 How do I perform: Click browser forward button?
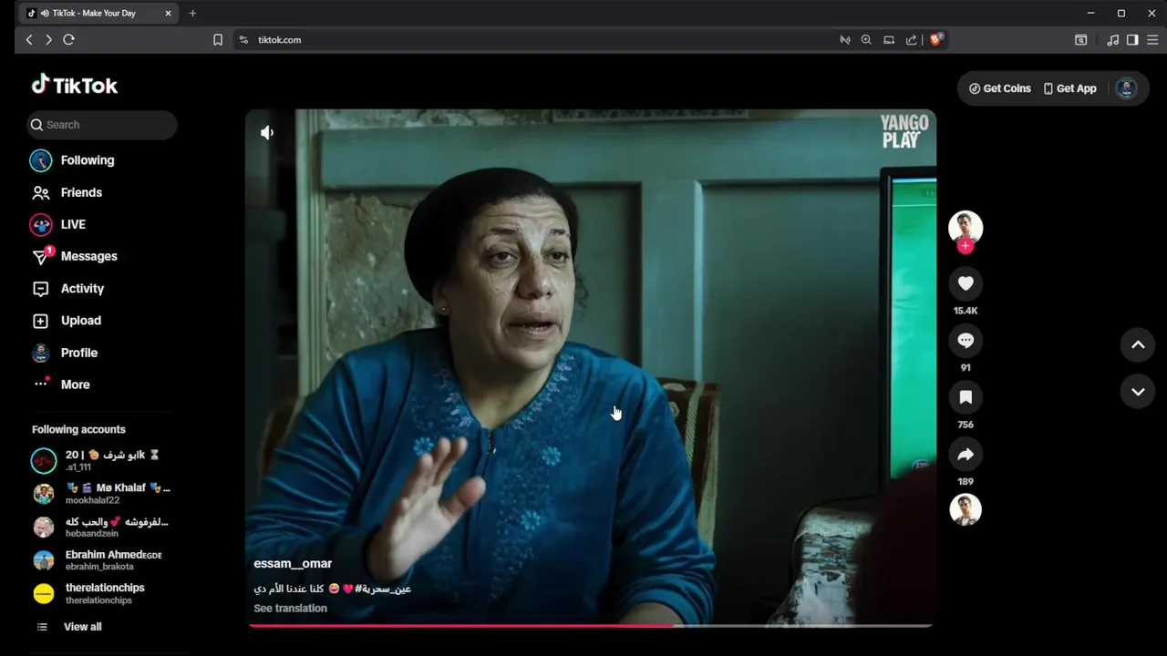click(48, 40)
